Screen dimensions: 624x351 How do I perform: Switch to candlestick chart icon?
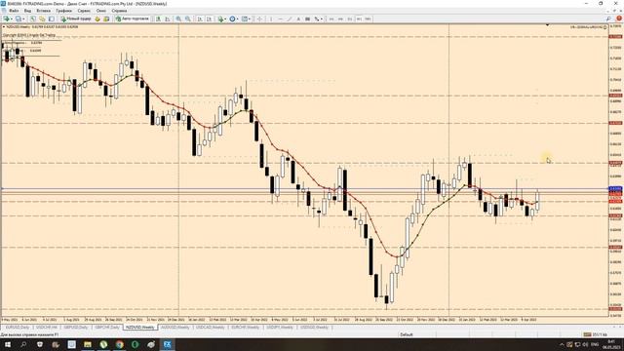(x=168, y=19)
